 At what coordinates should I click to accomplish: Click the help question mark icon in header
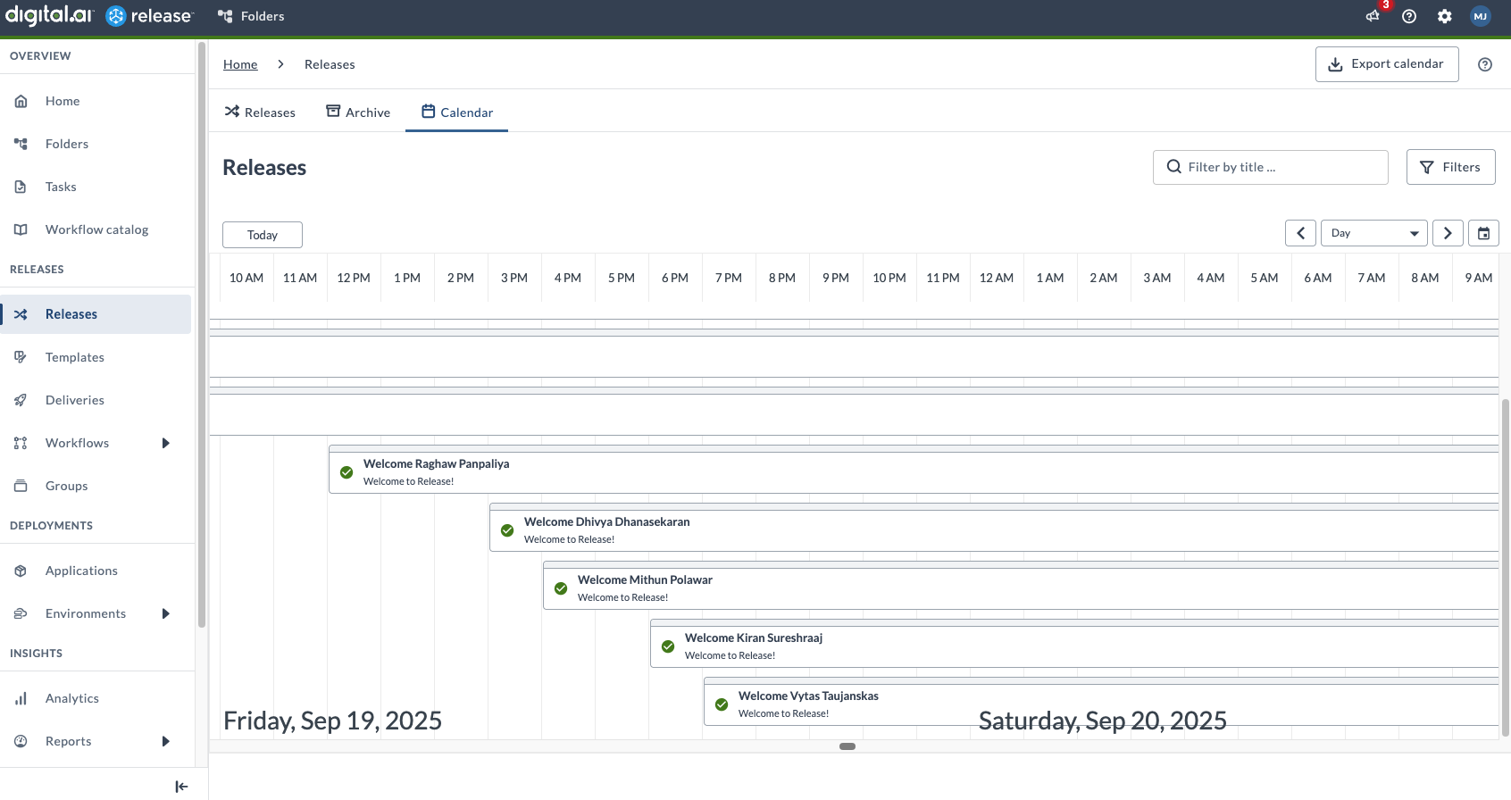point(1409,16)
